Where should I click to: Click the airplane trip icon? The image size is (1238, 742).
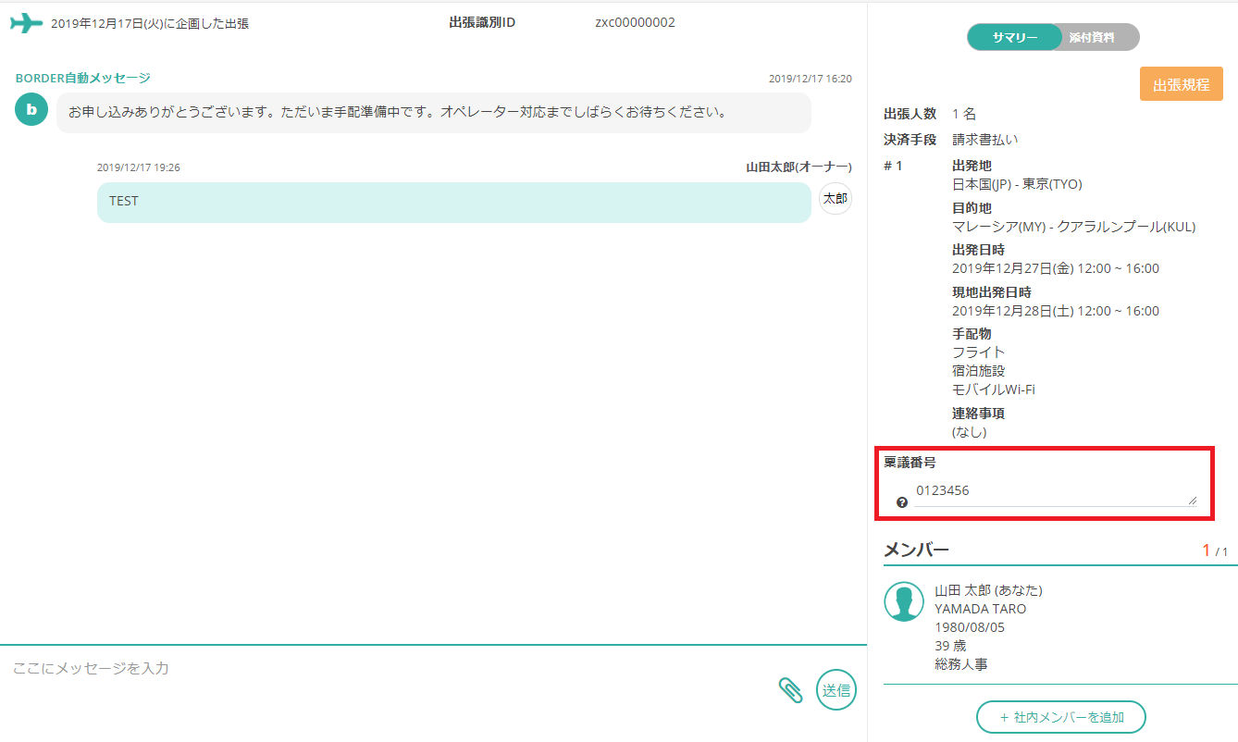(x=26, y=23)
